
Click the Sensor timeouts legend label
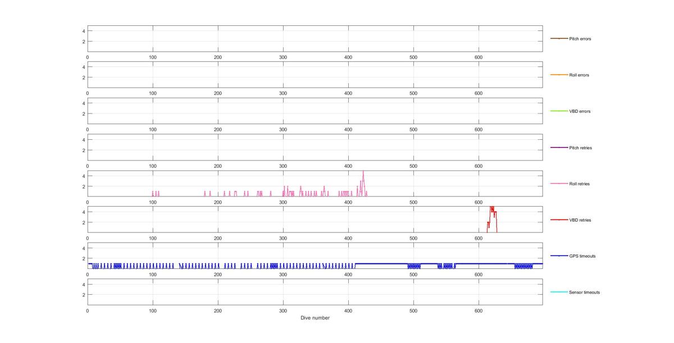pyautogui.click(x=585, y=292)
